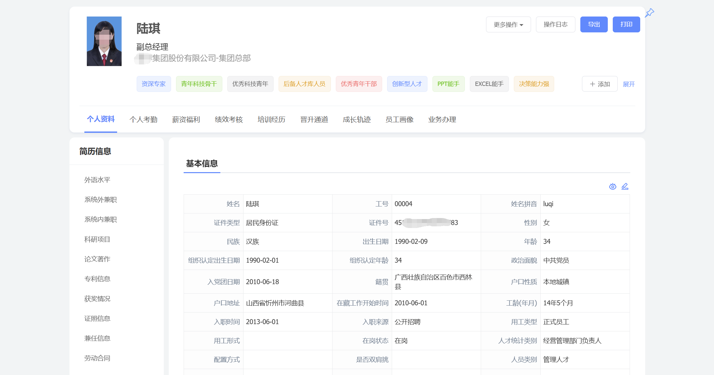Screen dimensions: 714x375
Task: Open 外语水平 in the resume sidebar
Action: click(x=97, y=180)
